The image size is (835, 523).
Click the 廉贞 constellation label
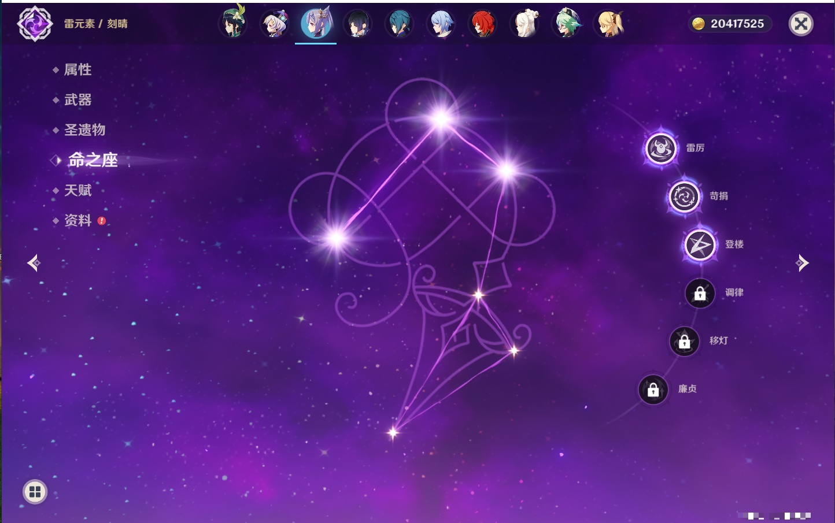[x=688, y=389]
